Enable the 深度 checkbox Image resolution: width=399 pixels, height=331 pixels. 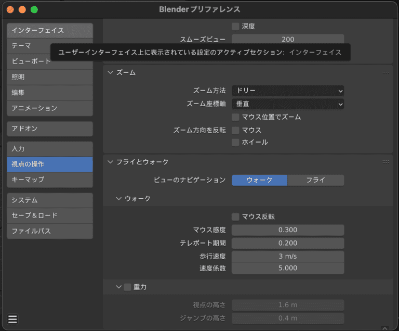coord(235,26)
